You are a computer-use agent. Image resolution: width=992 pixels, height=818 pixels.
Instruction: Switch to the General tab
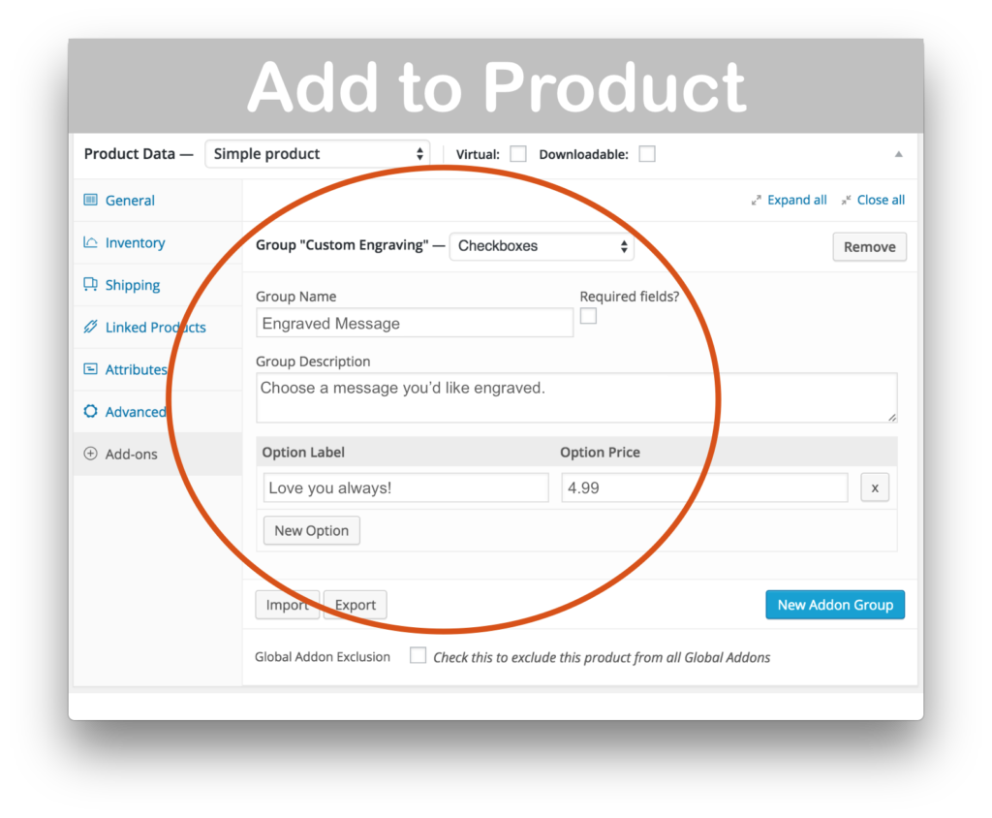coord(127,200)
